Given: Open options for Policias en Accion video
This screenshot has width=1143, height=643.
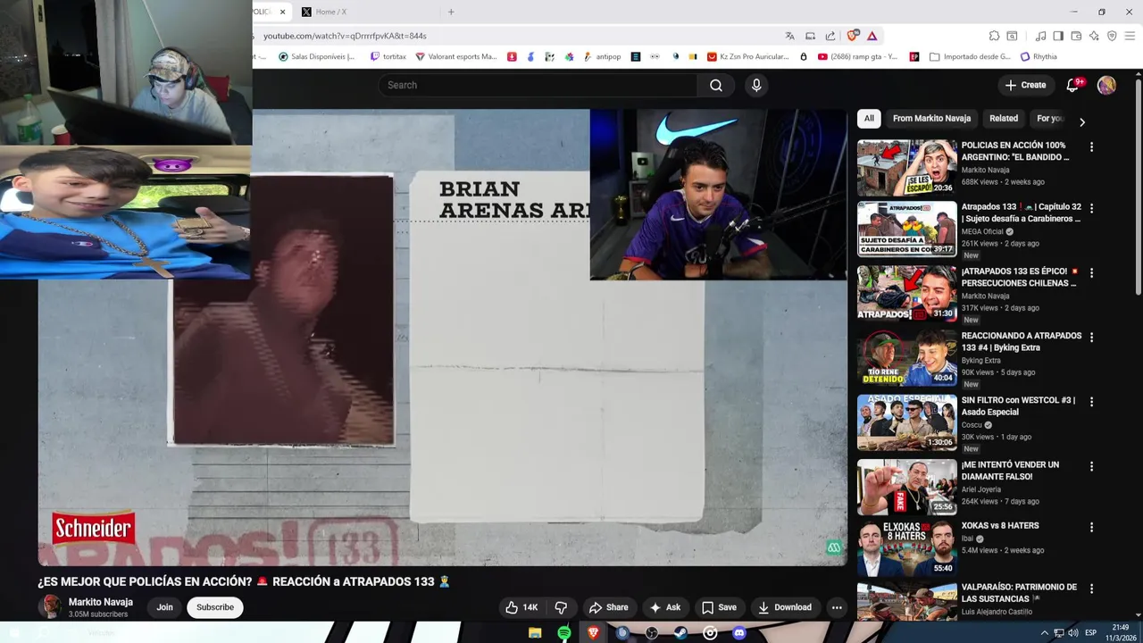Looking at the screenshot, I should (1091, 146).
